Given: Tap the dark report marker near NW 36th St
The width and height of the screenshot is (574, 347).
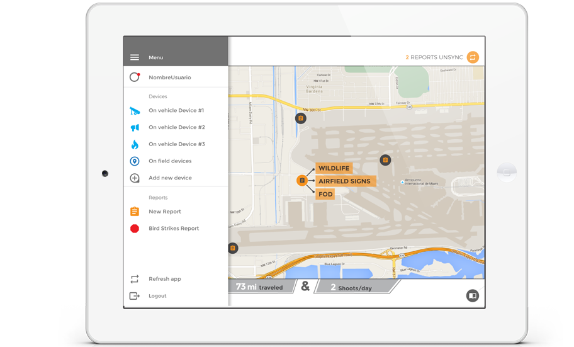Looking at the screenshot, I should pyautogui.click(x=301, y=118).
